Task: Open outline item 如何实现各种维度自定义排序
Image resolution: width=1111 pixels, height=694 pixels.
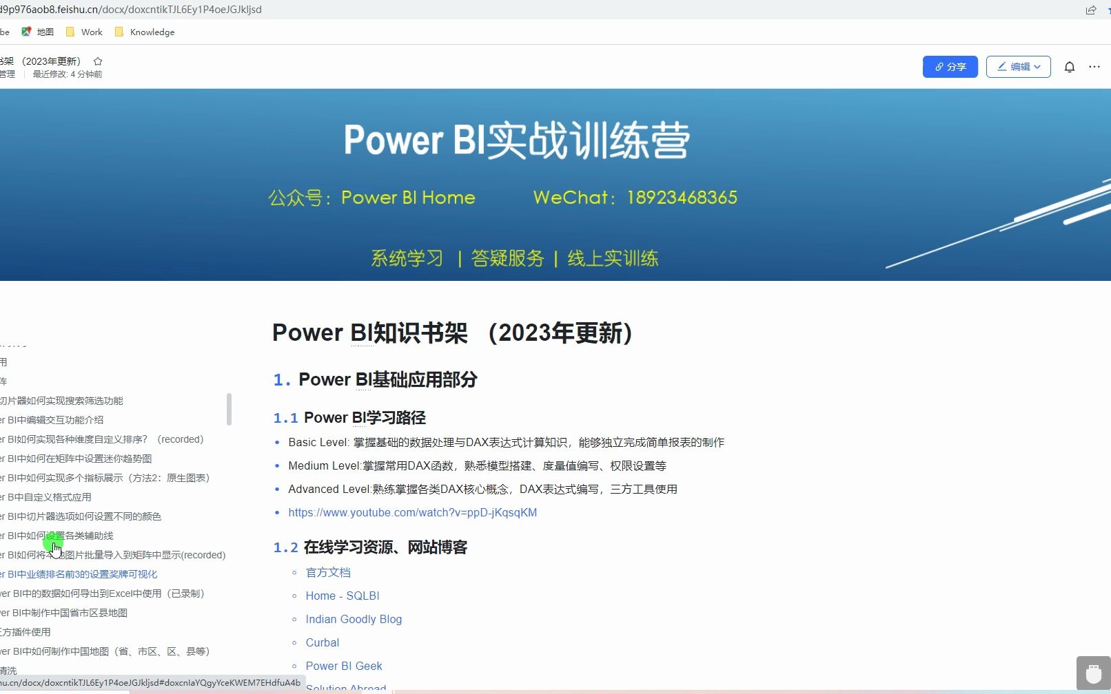Action: click(102, 439)
